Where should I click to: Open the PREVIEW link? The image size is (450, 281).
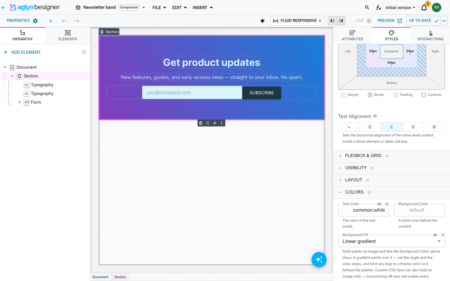coord(390,21)
